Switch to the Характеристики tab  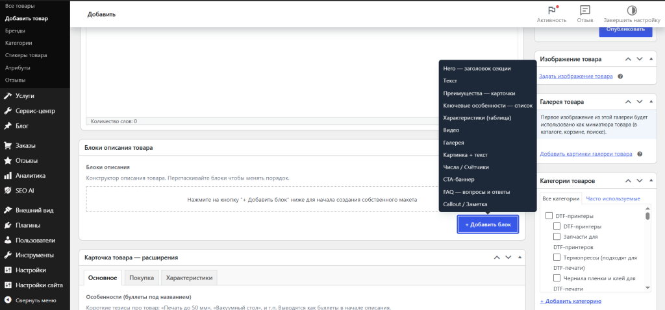tap(189, 278)
